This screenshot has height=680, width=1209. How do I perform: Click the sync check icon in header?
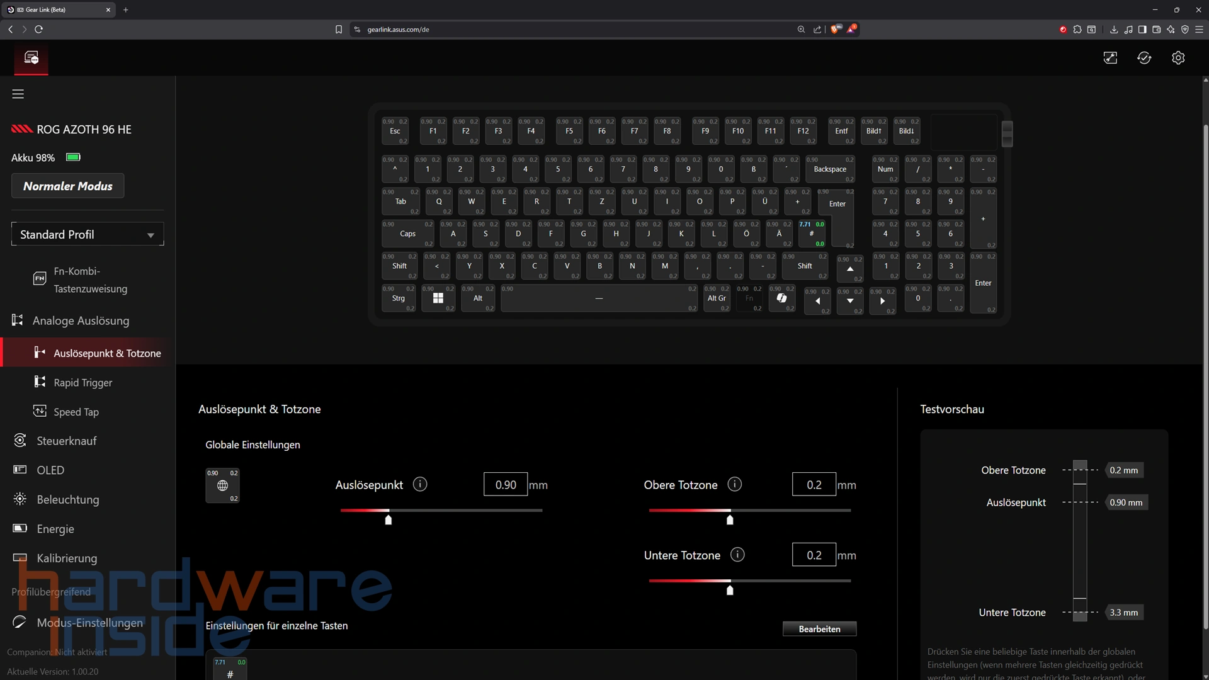click(x=1144, y=58)
